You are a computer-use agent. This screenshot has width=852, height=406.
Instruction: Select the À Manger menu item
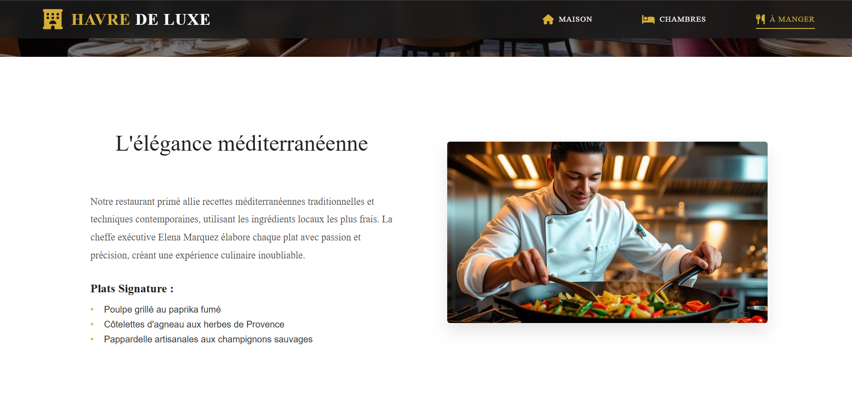(x=785, y=19)
